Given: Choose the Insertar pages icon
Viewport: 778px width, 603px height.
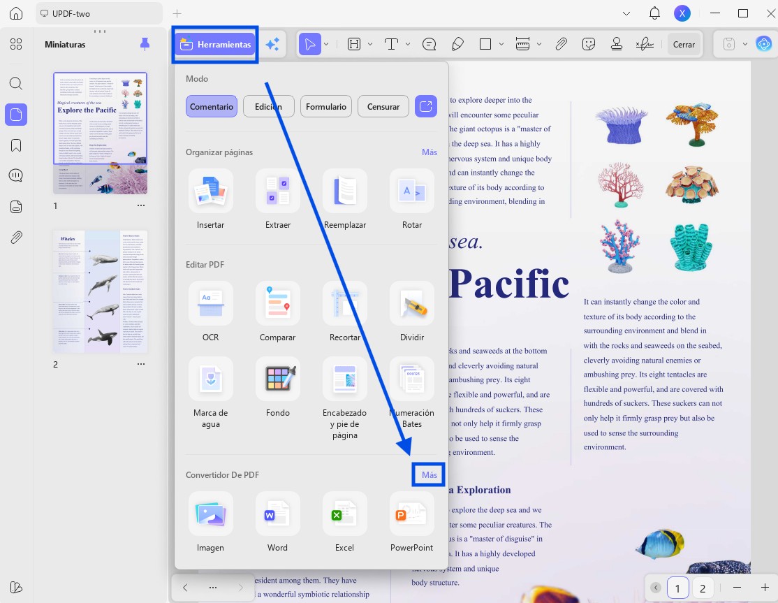Looking at the screenshot, I should pos(210,191).
